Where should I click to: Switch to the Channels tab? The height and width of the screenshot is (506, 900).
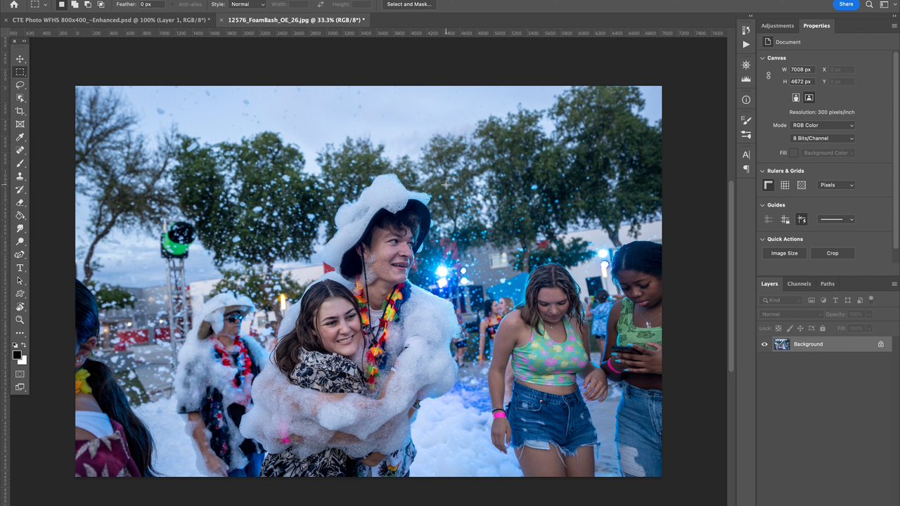click(x=799, y=284)
